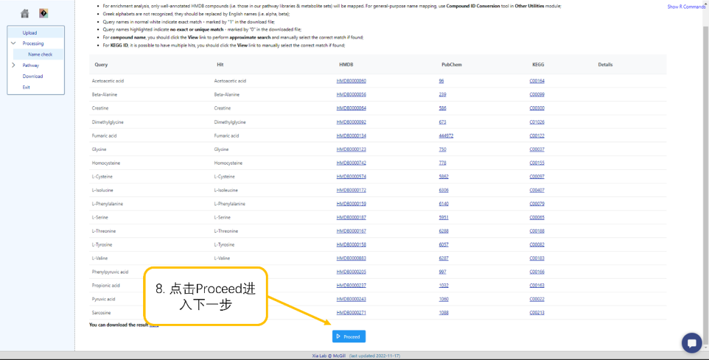Show R Commands link

click(686, 7)
